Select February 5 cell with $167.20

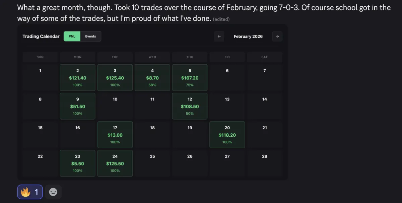pyautogui.click(x=190, y=78)
